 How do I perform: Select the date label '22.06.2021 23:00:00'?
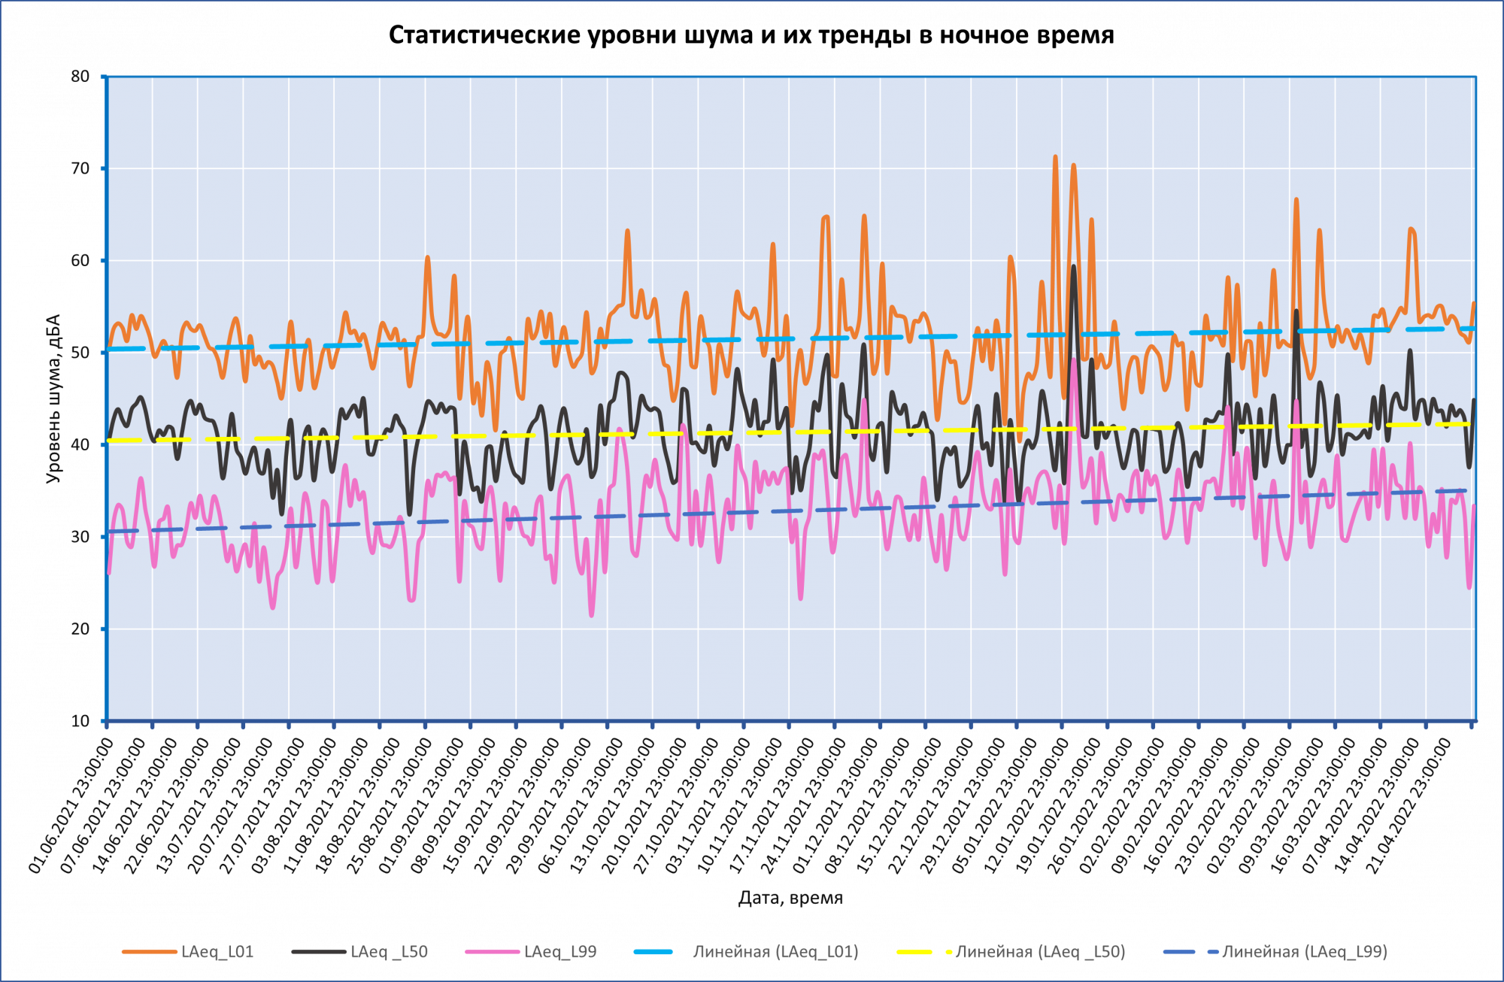click(x=167, y=805)
